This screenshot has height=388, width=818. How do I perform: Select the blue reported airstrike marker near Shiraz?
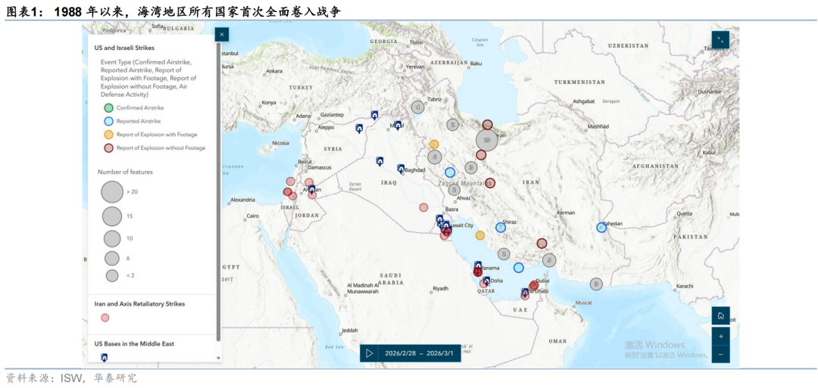(501, 227)
